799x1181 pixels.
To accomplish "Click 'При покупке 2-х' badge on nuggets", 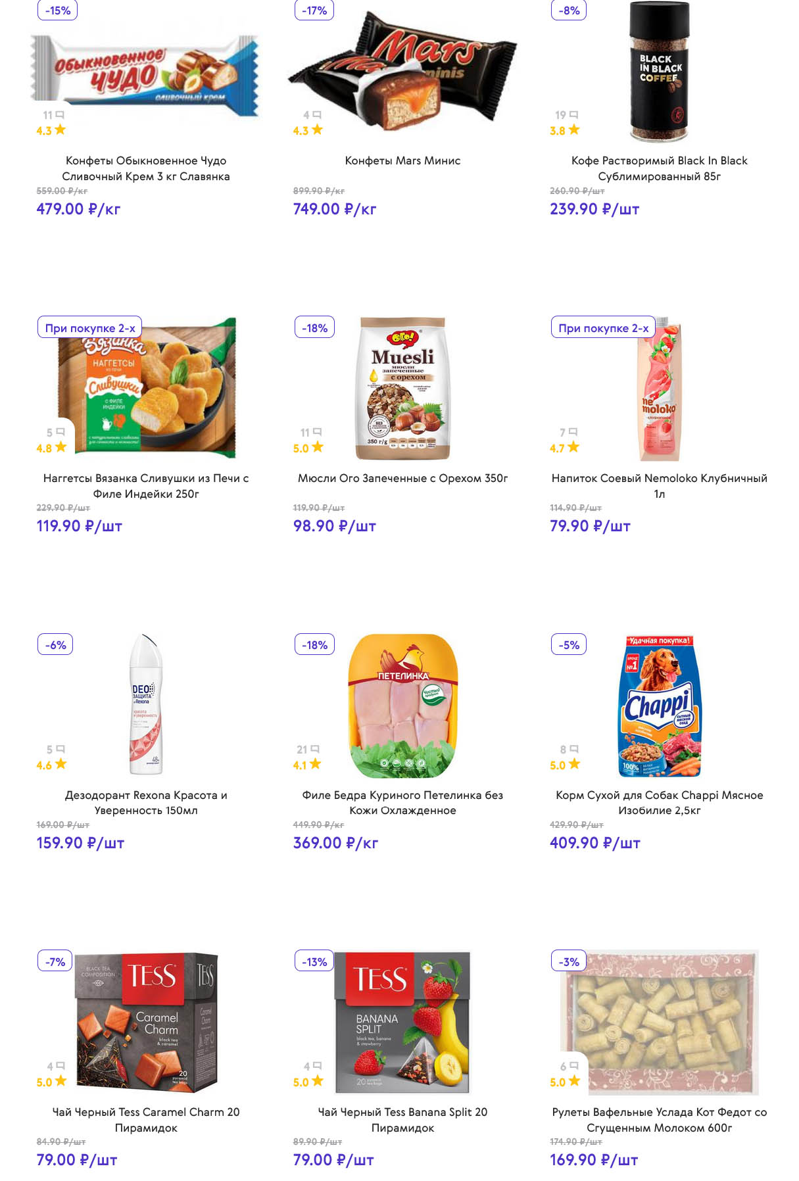I will pos(90,327).
